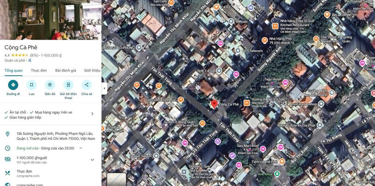
Task: Save place with Lưu icon
Action: coord(31,85)
